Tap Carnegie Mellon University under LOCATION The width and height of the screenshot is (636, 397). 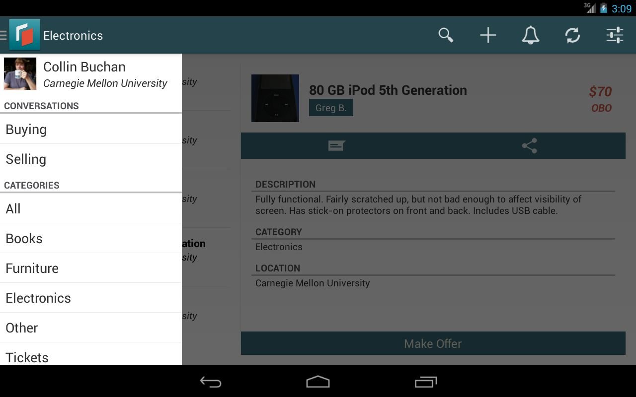tap(313, 283)
